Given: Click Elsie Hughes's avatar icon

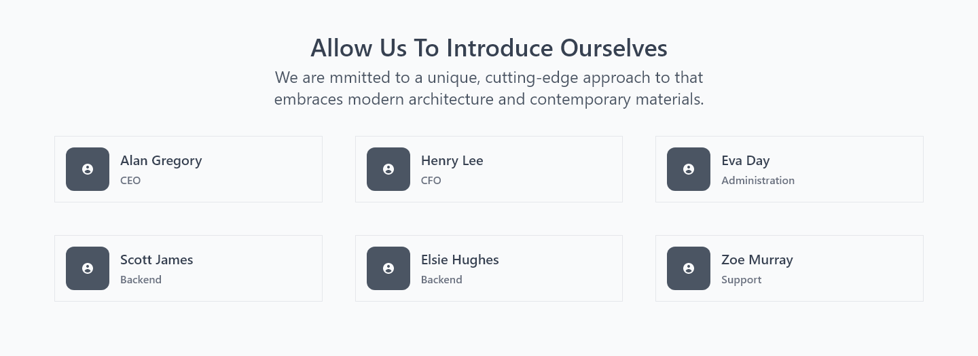Looking at the screenshot, I should point(388,268).
